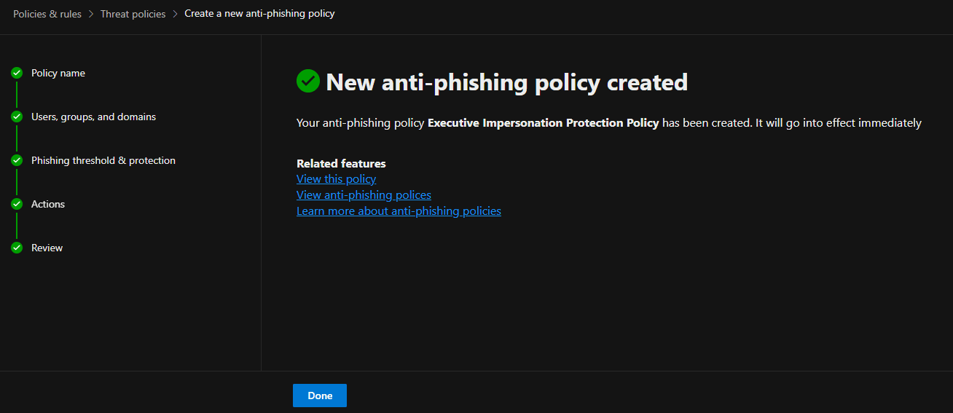
Task: Open Learn more about anti-phishing policies
Action: (399, 211)
